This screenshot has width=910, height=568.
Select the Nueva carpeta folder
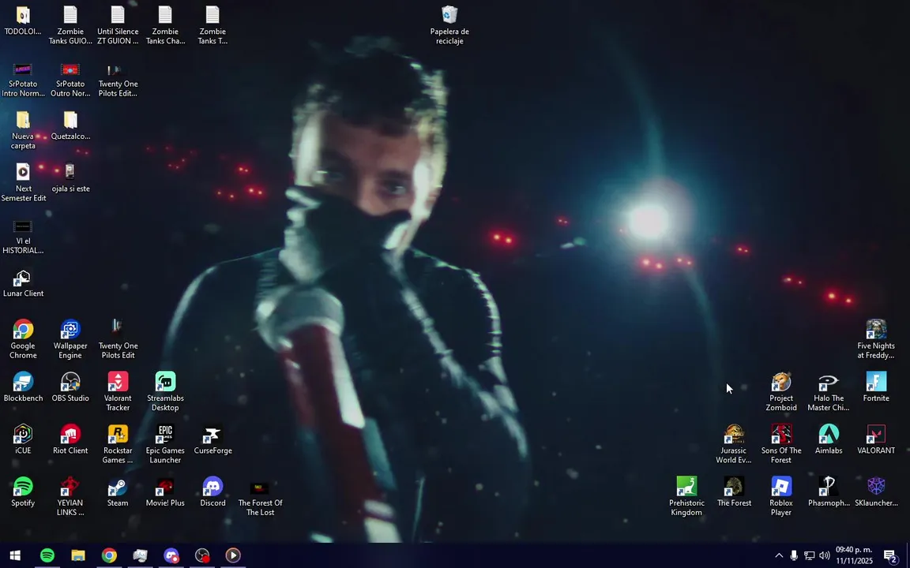tap(23, 130)
